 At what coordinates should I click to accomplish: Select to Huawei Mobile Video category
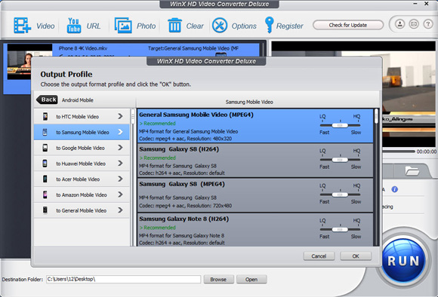(82, 163)
